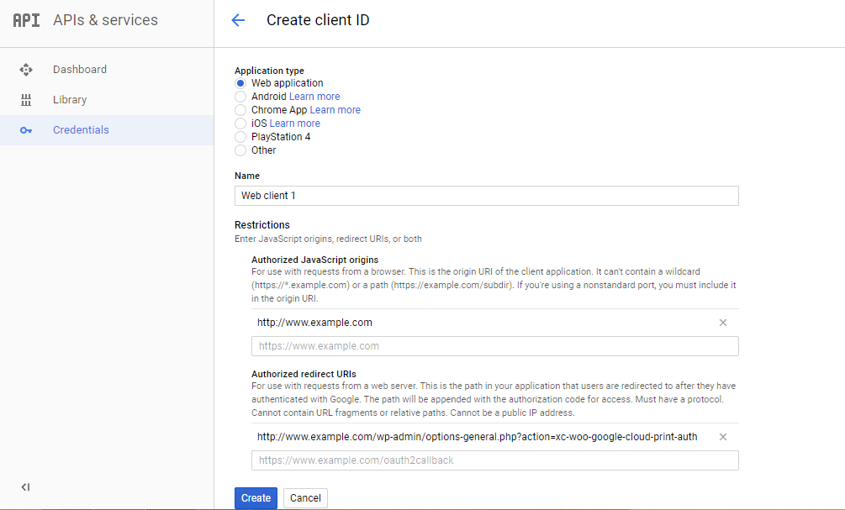The height and width of the screenshot is (510, 845).
Task: Open Learn more link for Chrome App
Action: click(335, 110)
